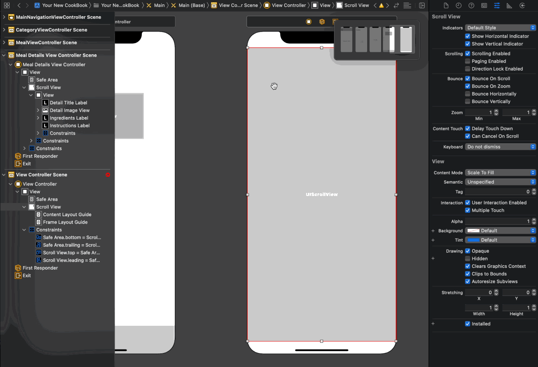Screen dimensions: 538x367
Task: Click the UIScrollView on the canvas
Action: [322, 194]
